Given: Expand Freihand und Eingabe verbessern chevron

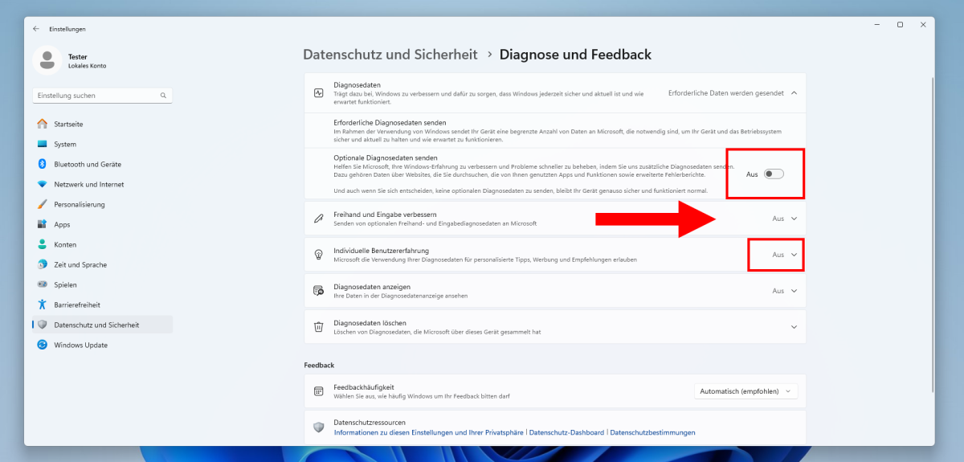Looking at the screenshot, I should [794, 219].
